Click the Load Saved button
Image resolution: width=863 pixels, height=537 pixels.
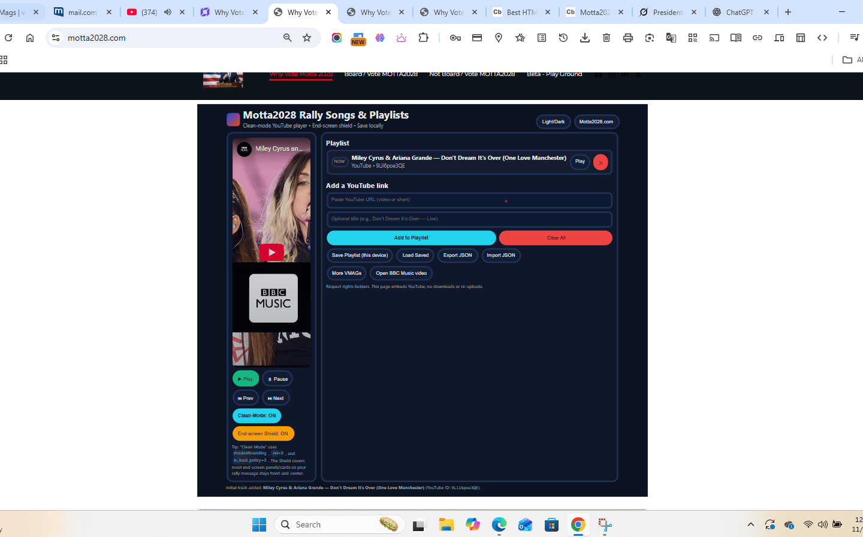point(415,256)
